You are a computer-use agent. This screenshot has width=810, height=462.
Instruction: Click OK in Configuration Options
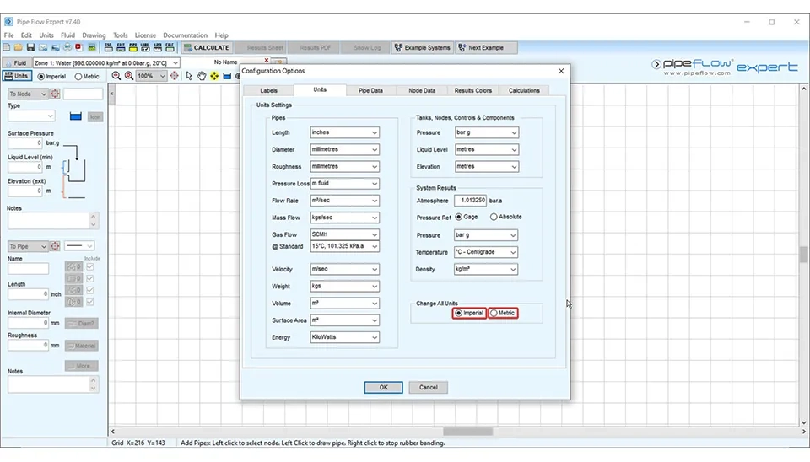(383, 387)
